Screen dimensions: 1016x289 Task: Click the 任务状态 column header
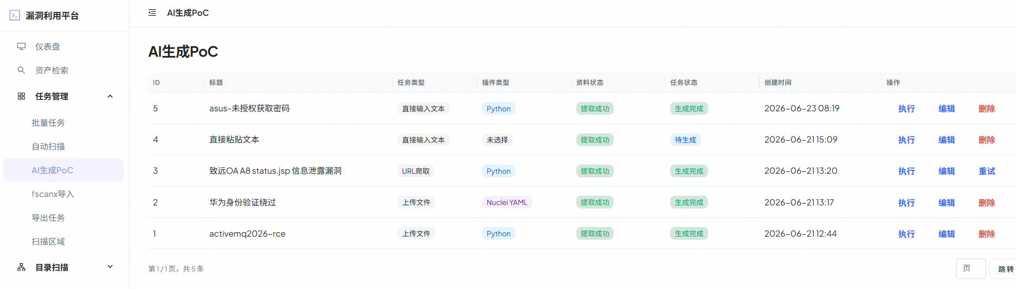pyautogui.click(x=684, y=83)
